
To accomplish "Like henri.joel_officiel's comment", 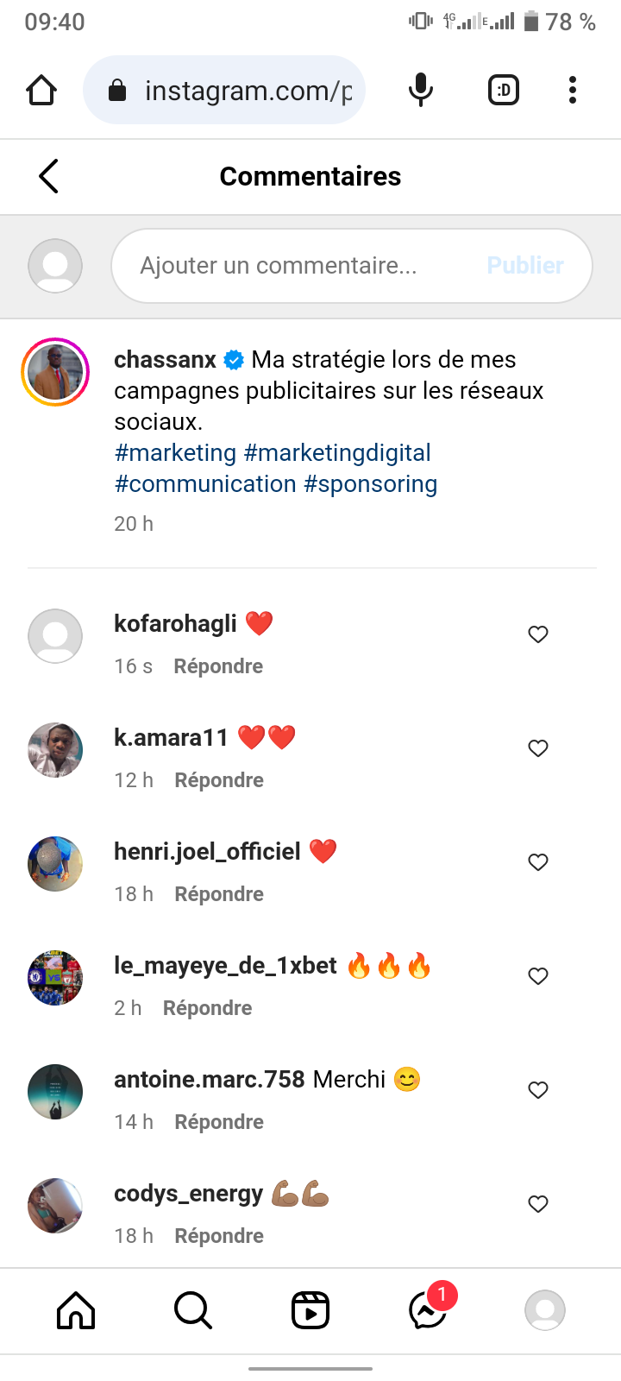I will coord(538,862).
